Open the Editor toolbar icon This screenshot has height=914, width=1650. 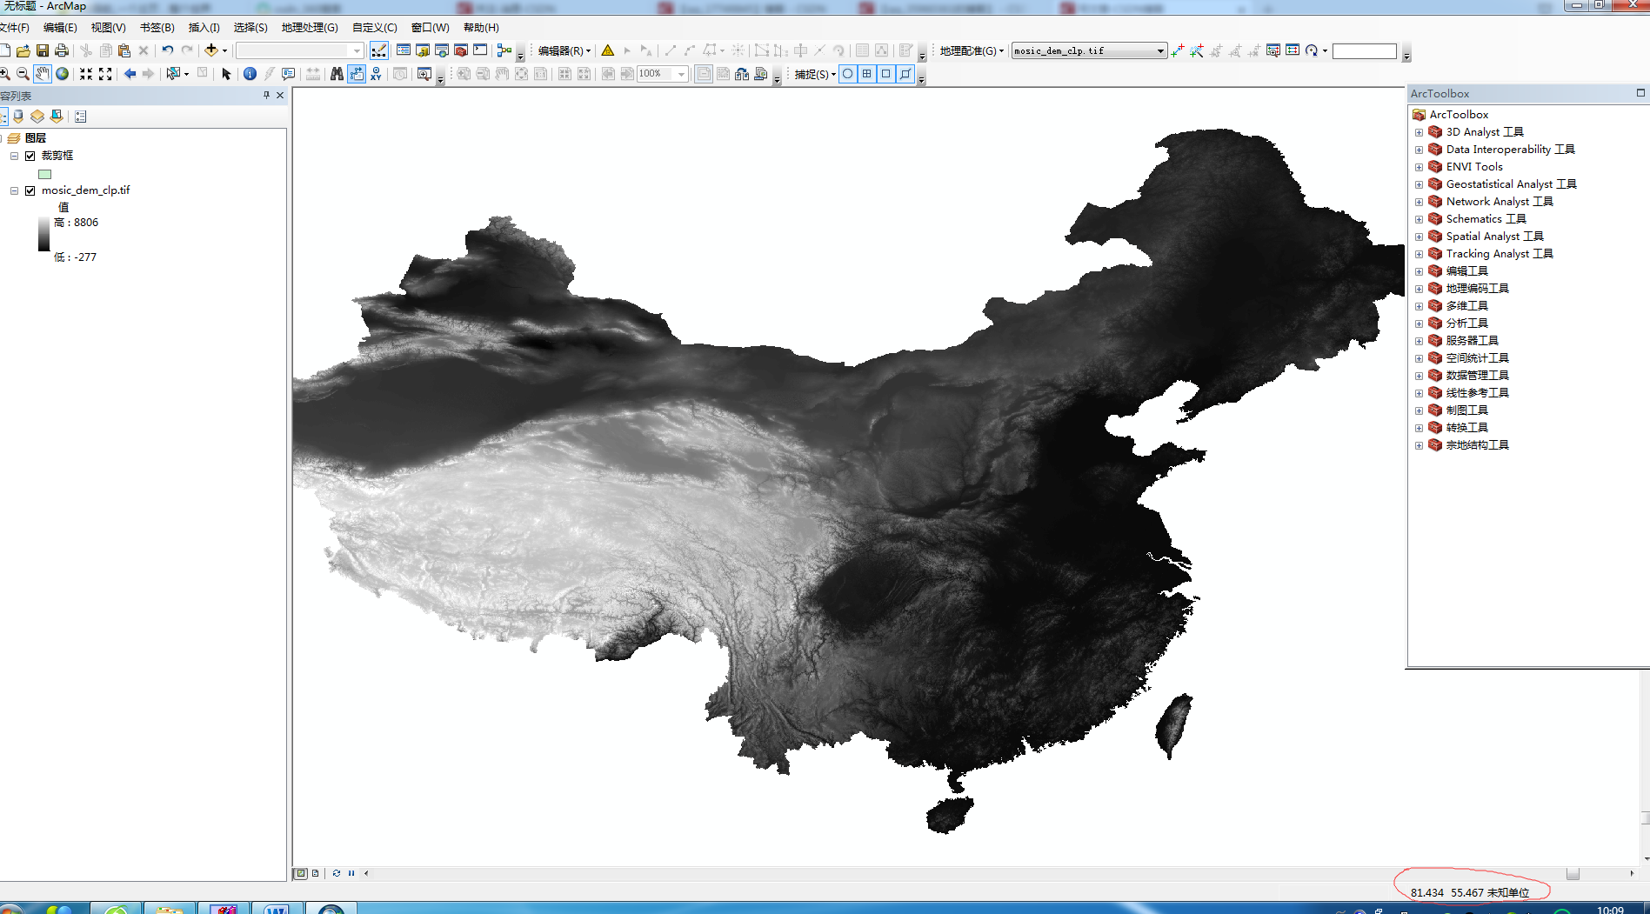tap(379, 51)
